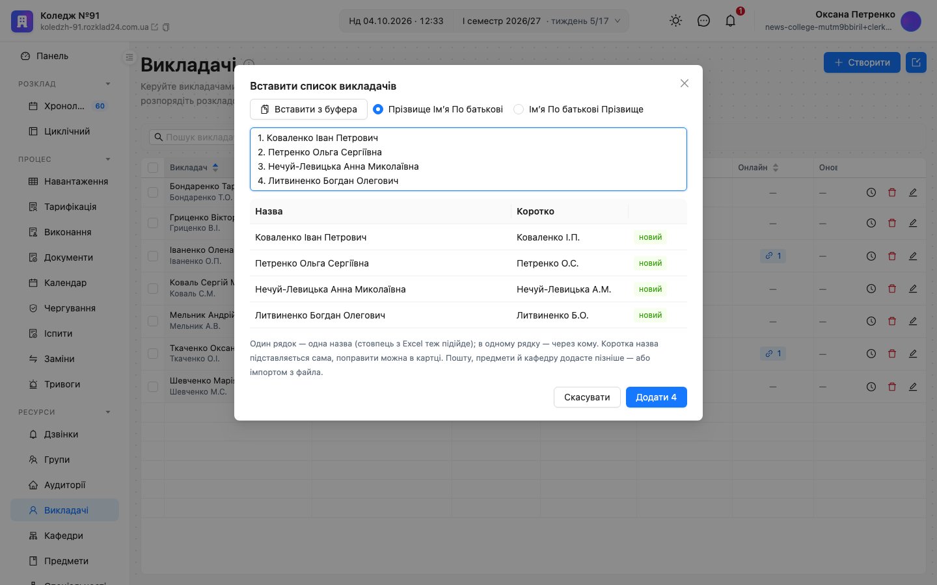
Task: Select Ім'я По батькові Прізвище order
Action: (x=519, y=109)
